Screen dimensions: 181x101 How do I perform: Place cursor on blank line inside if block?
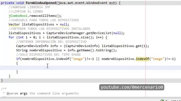(90, 68)
